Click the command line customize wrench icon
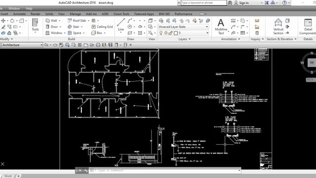 [x=85, y=171]
